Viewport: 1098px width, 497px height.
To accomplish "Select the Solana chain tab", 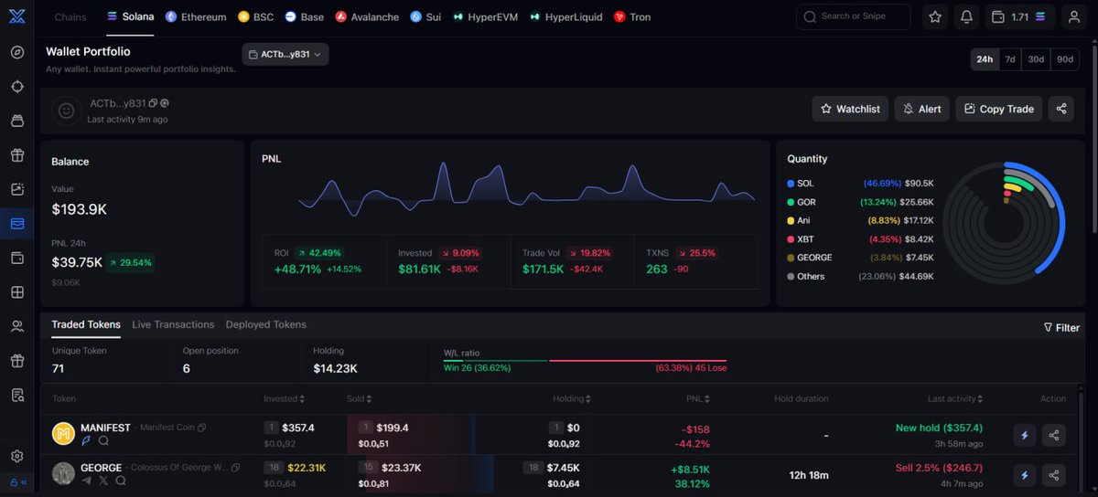I will pos(130,16).
